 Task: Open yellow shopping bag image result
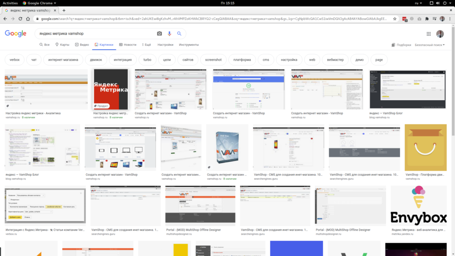click(426, 148)
